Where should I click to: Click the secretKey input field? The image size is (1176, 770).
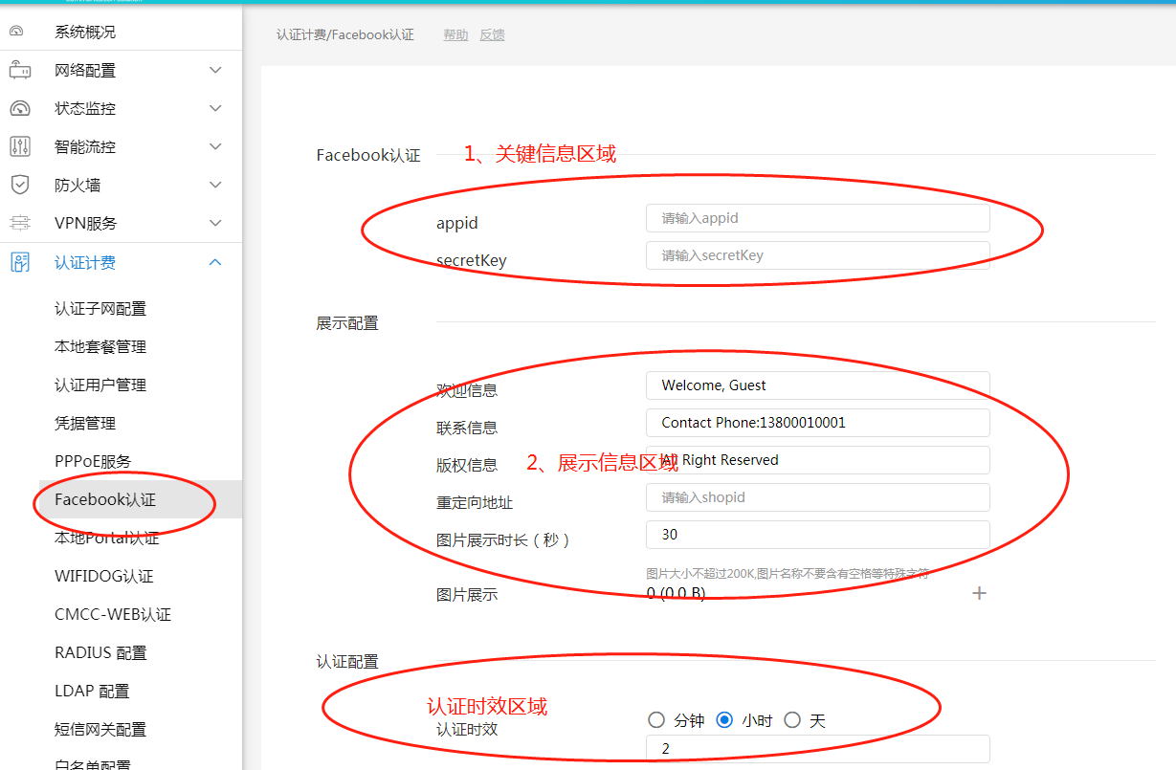click(817, 255)
